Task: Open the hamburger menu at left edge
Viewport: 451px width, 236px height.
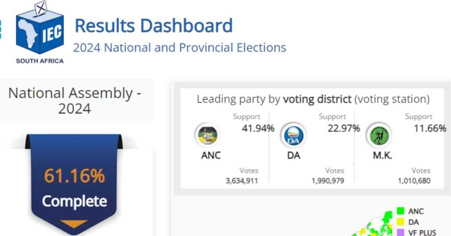Action: tap(1, 30)
